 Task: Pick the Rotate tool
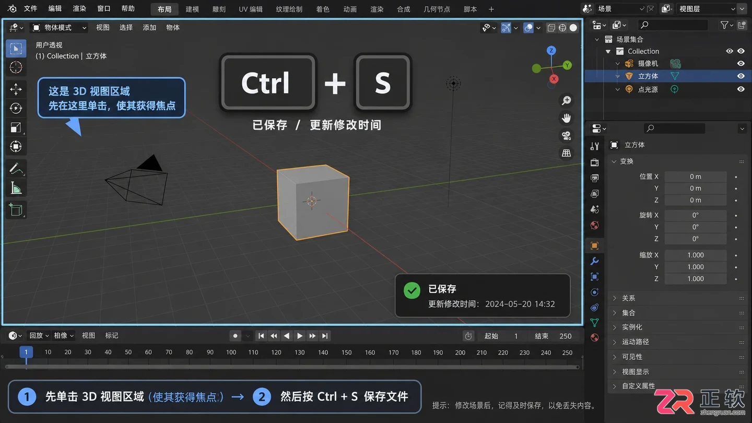(x=16, y=108)
